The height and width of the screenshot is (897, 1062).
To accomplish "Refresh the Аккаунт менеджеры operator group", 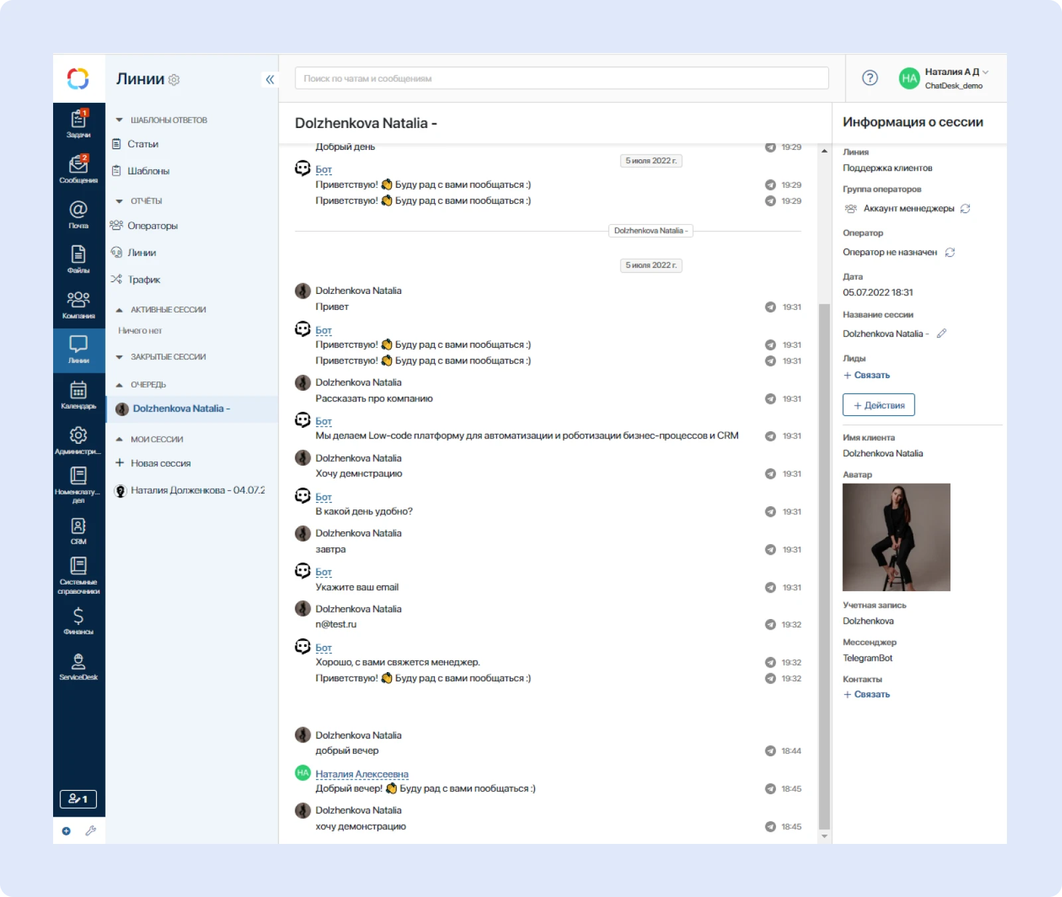I will tap(966, 209).
